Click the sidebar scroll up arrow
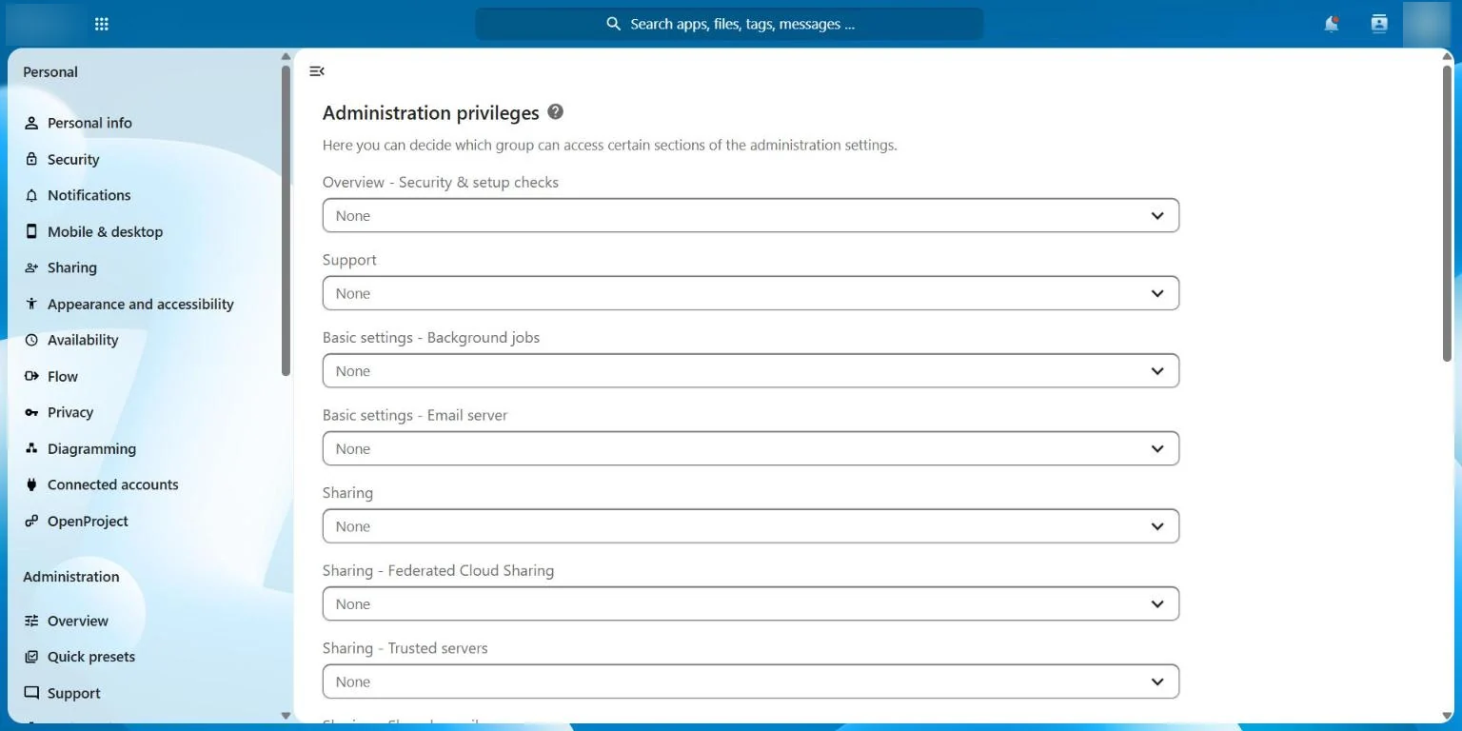Image resolution: width=1462 pixels, height=731 pixels. [286, 56]
